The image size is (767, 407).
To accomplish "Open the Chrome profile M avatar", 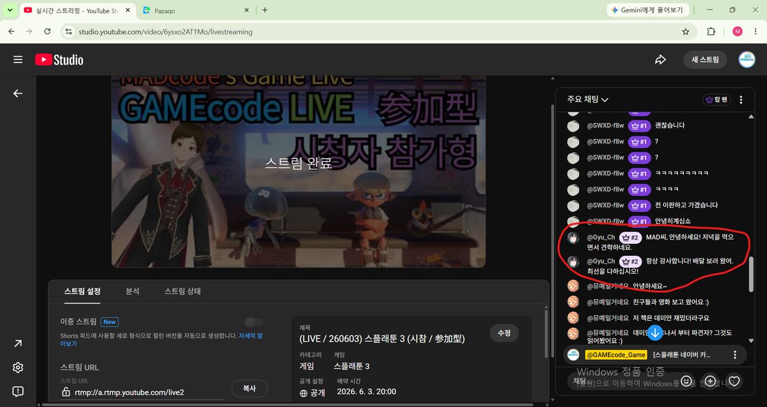I will pyautogui.click(x=738, y=31).
